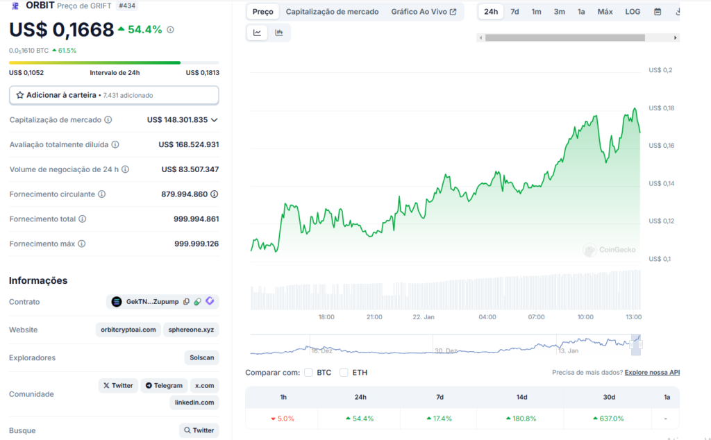
Task: Click the US$ 0,1813 24h high value
Action: 203,72
